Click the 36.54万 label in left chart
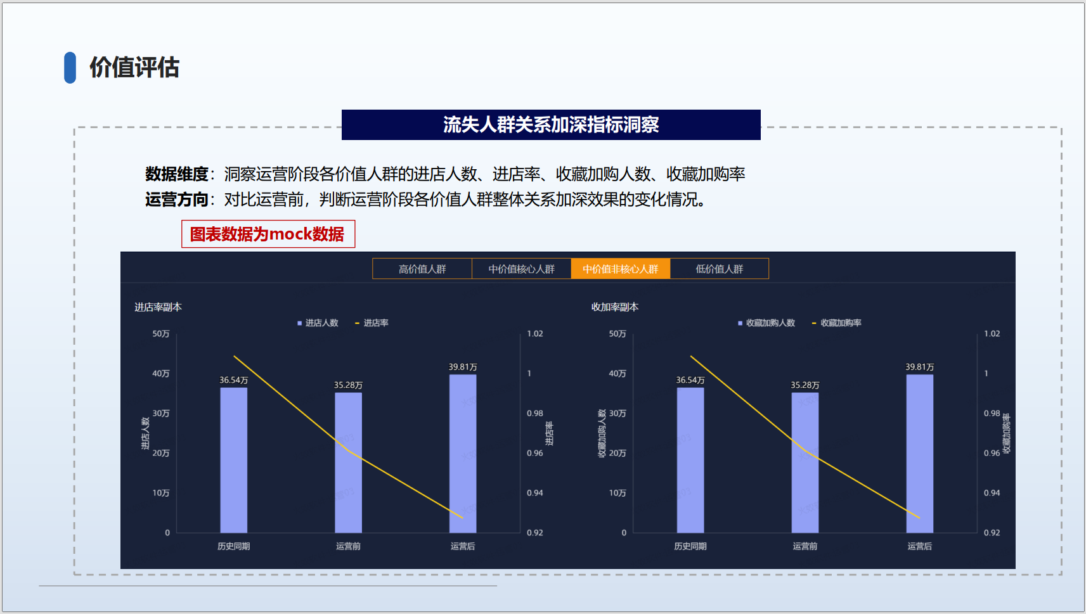 (234, 380)
